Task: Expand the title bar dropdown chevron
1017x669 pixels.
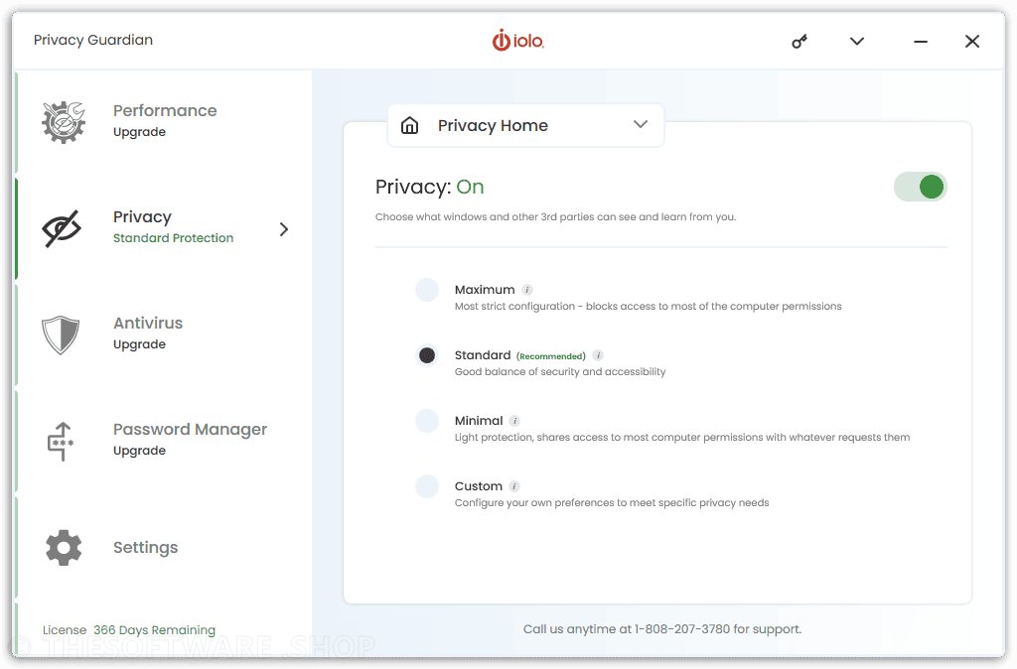Action: pos(857,42)
